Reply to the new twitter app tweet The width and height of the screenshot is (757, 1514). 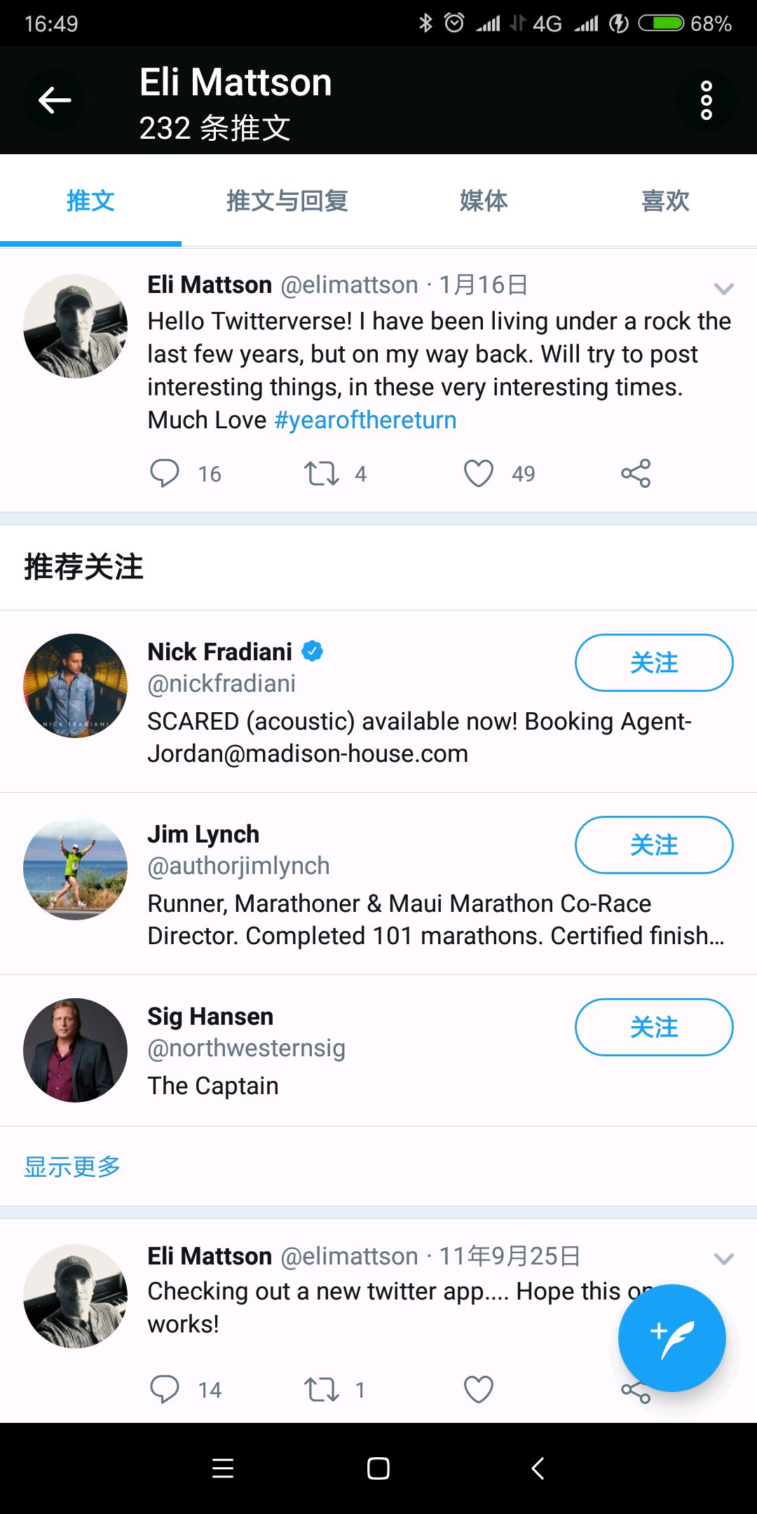click(x=165, y=1389)
